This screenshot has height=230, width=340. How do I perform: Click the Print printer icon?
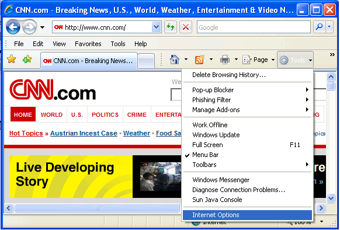click(x=225, y=60)
